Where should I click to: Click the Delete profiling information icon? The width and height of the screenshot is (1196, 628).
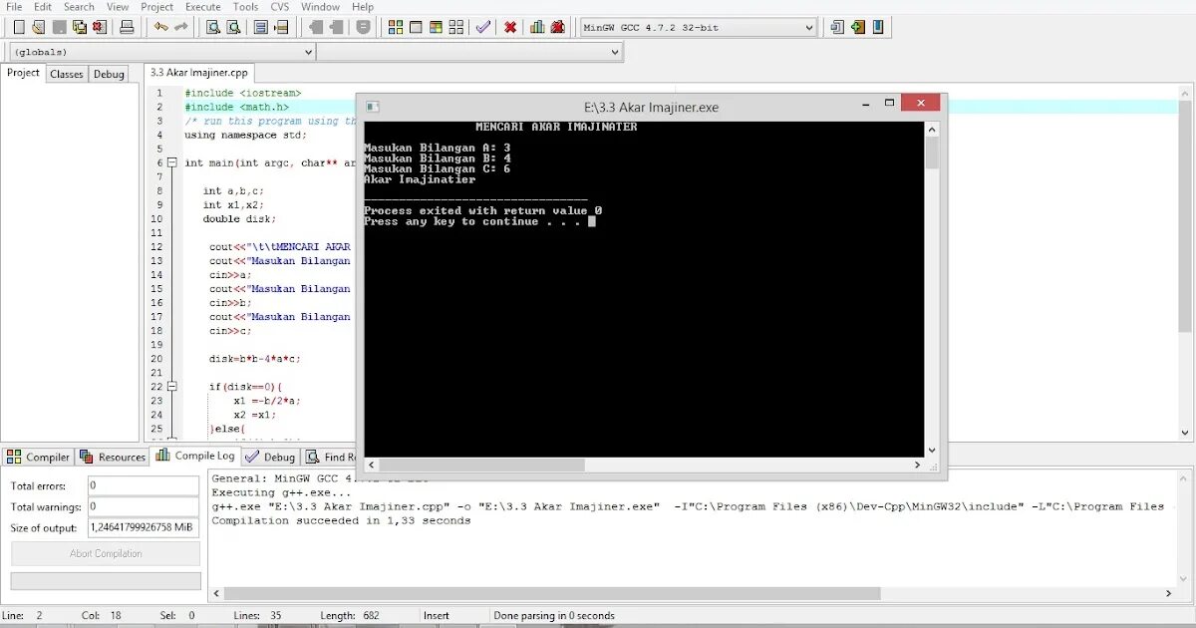558,27
